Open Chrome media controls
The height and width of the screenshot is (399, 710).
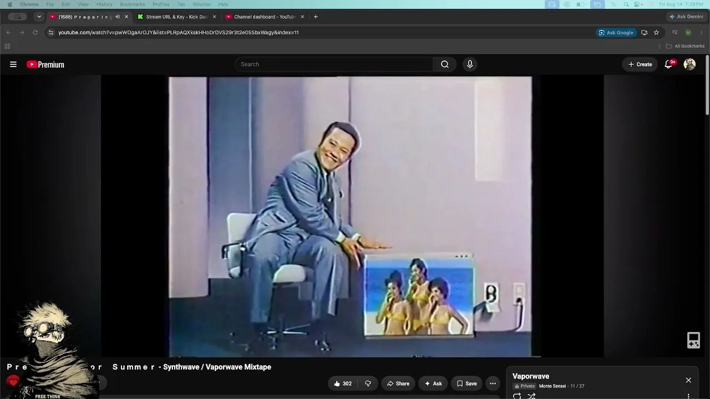(x=675, y=32)
